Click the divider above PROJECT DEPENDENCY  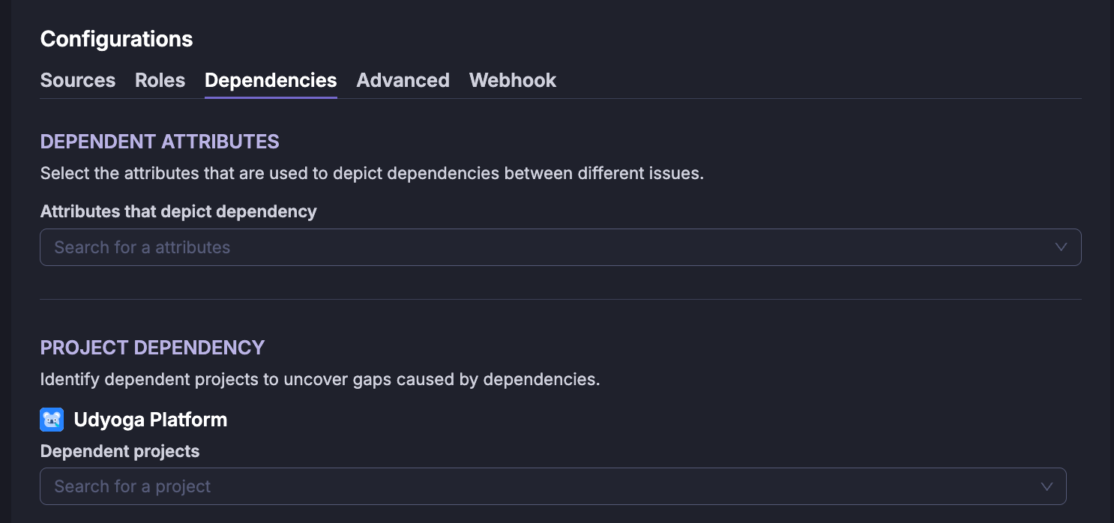click(561, 299)
